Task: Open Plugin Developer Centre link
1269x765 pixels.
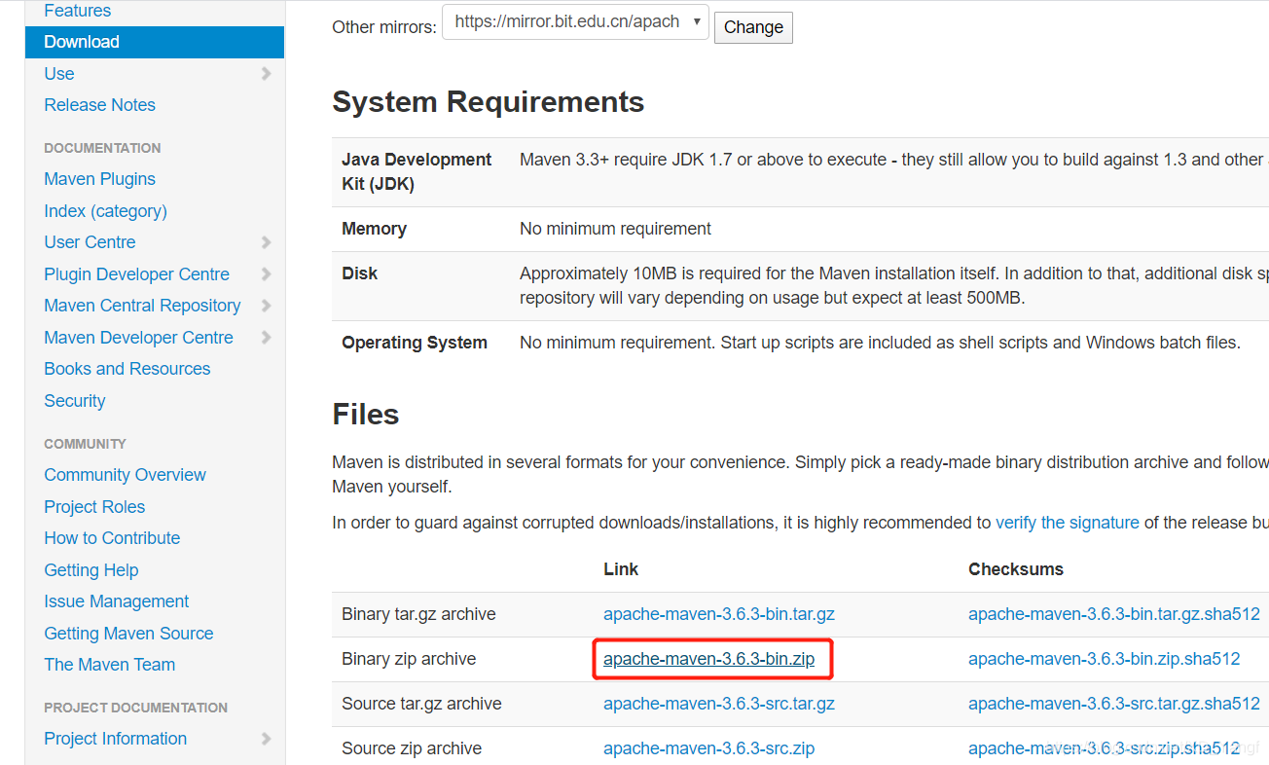Action: (x=136, y=274)
